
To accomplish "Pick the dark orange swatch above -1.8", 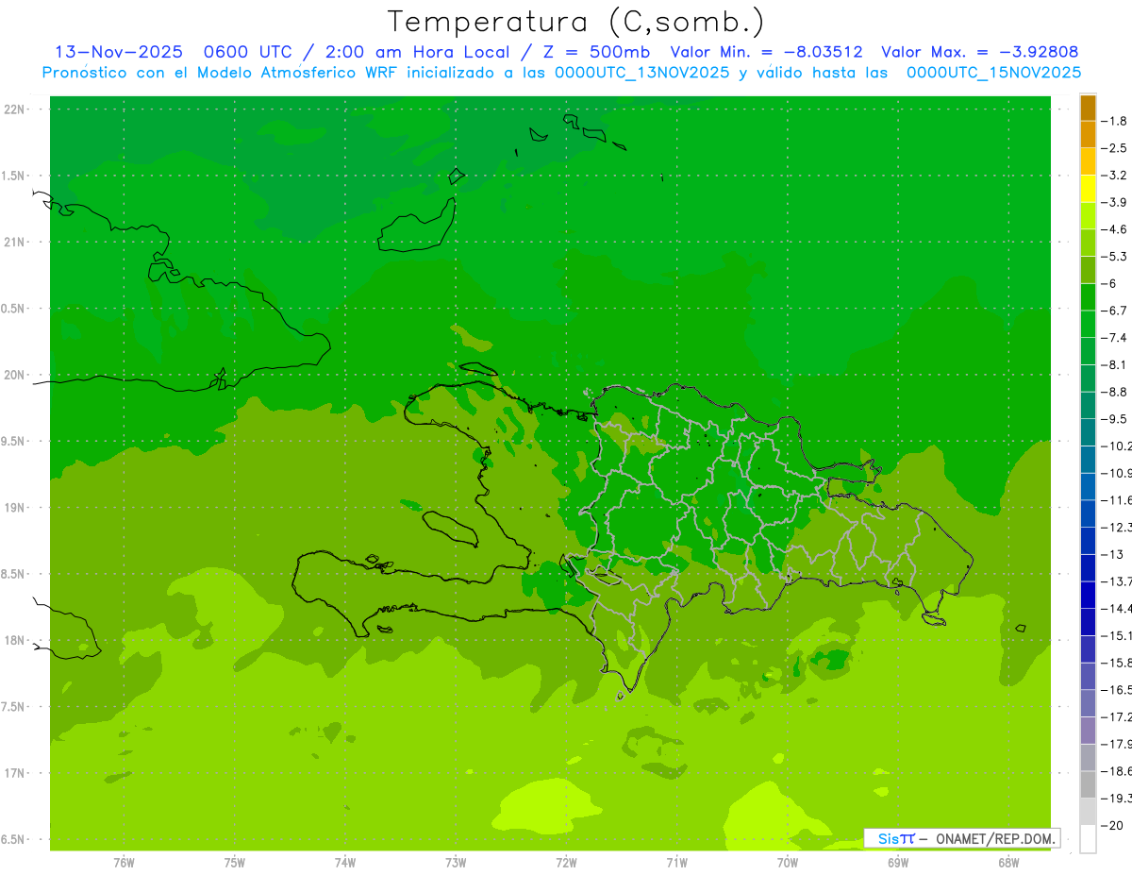I will click(1089, 108).
